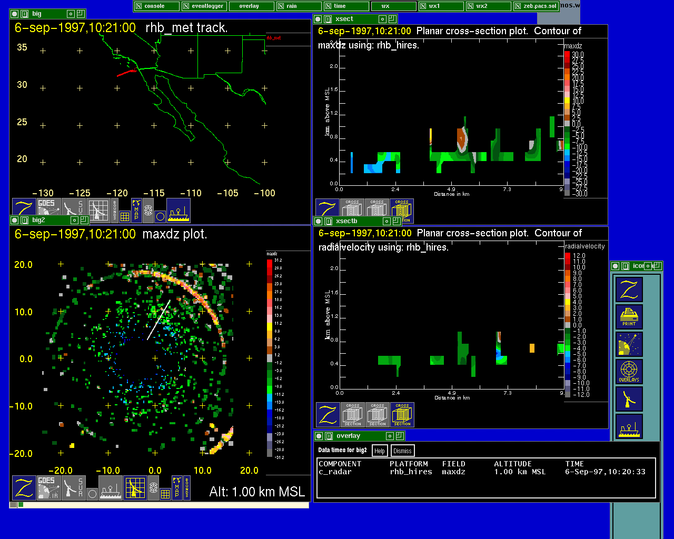Click the GOES IR satellite icon in big2
Image resolution: width=674 pixels, height=539 pixels.
(x=48, y=488)
